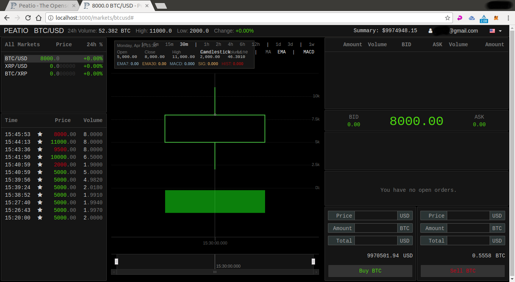The width and height of the screenshot is (515, 282).
Task: Select the XRP/USD market row
Action: tap(54, 66)
